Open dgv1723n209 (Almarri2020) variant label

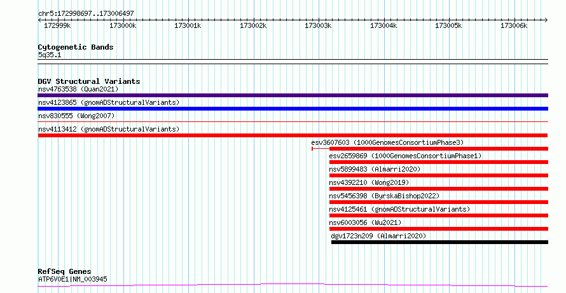point(378,236)
